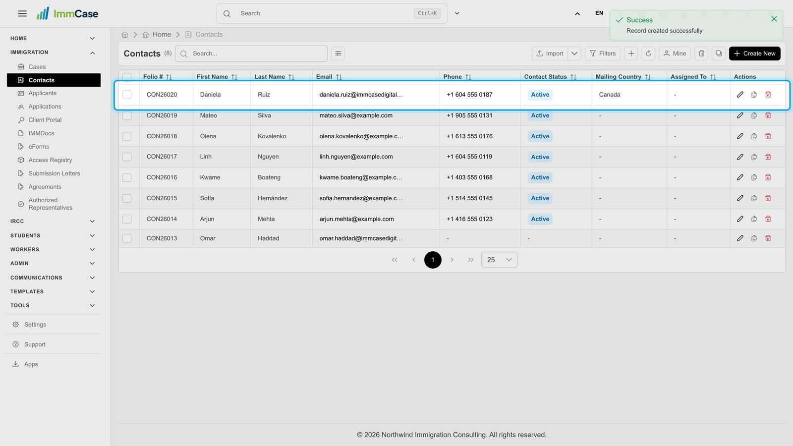Viewport: 793px width, 446px height.
Task: Select checkbox for CON26020 row
Action: 127,95
